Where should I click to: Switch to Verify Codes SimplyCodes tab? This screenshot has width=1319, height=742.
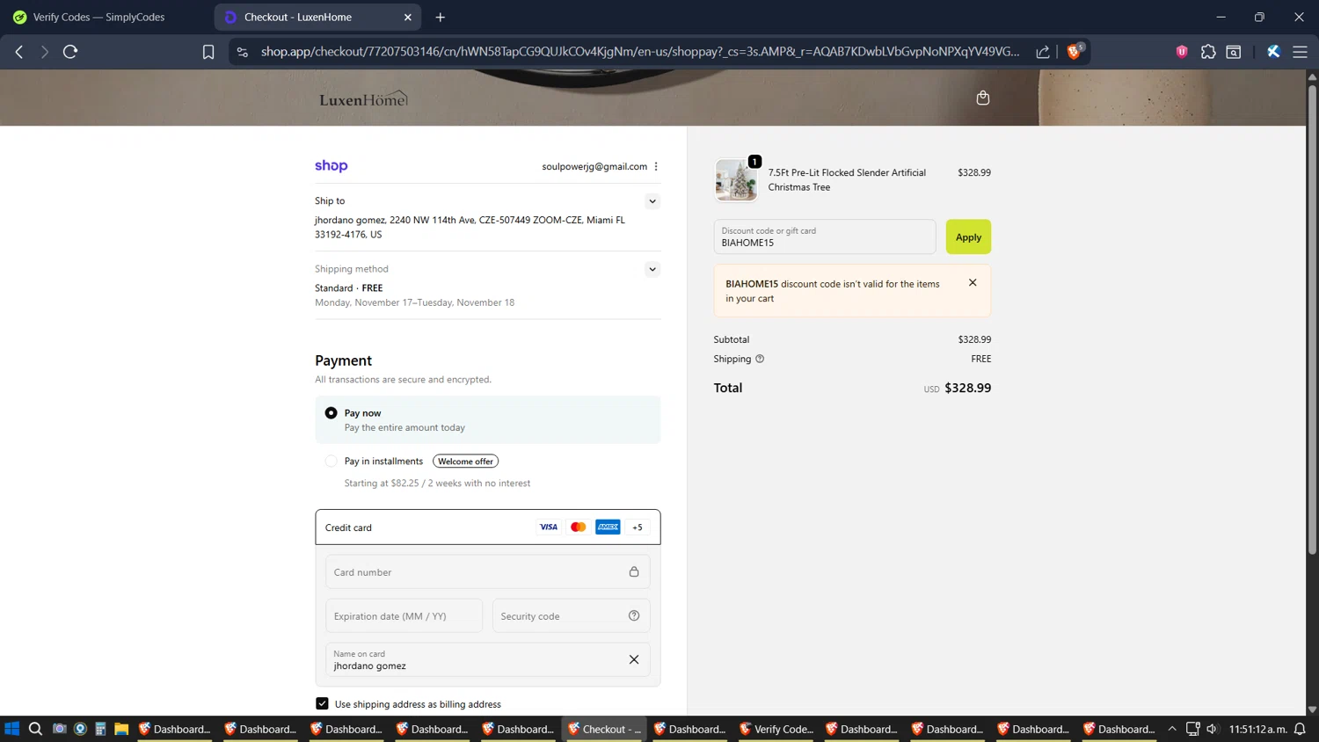(x=107, y=17)
